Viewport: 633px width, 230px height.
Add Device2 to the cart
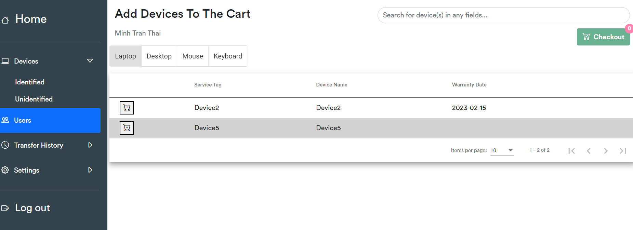coord(127,108)
